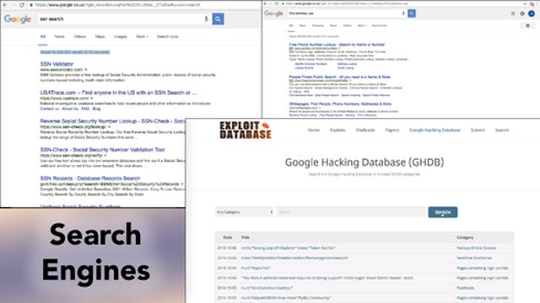Open People Finder Public Search result
540x303 pixels.
pos(339,77)
